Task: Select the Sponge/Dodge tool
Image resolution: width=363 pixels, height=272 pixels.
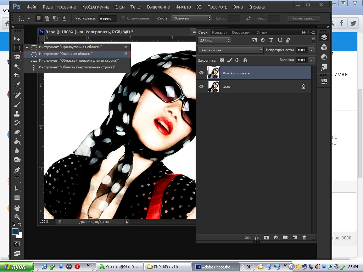Action: click(17, 160)
